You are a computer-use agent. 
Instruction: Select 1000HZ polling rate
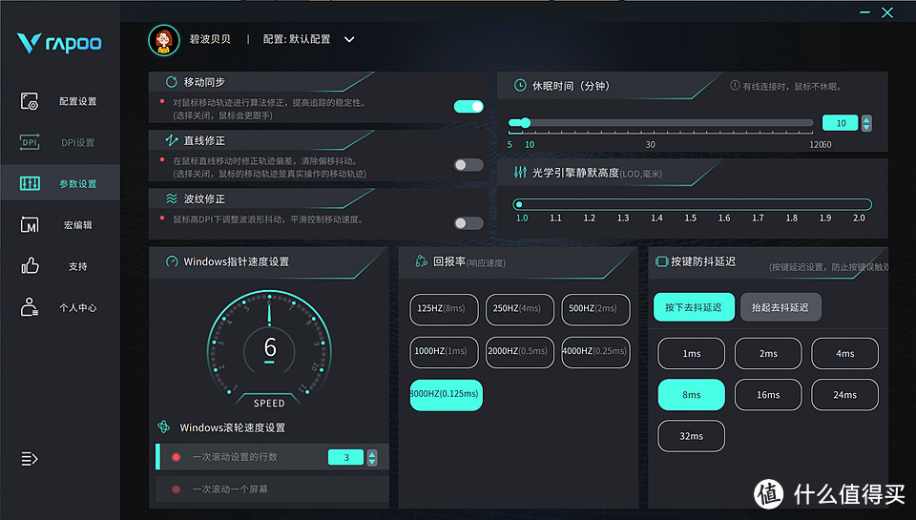tap(444, 352)
